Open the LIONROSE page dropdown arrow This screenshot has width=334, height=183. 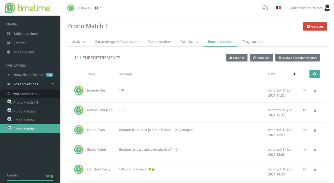pyautogui.click(x=101, y=8)
